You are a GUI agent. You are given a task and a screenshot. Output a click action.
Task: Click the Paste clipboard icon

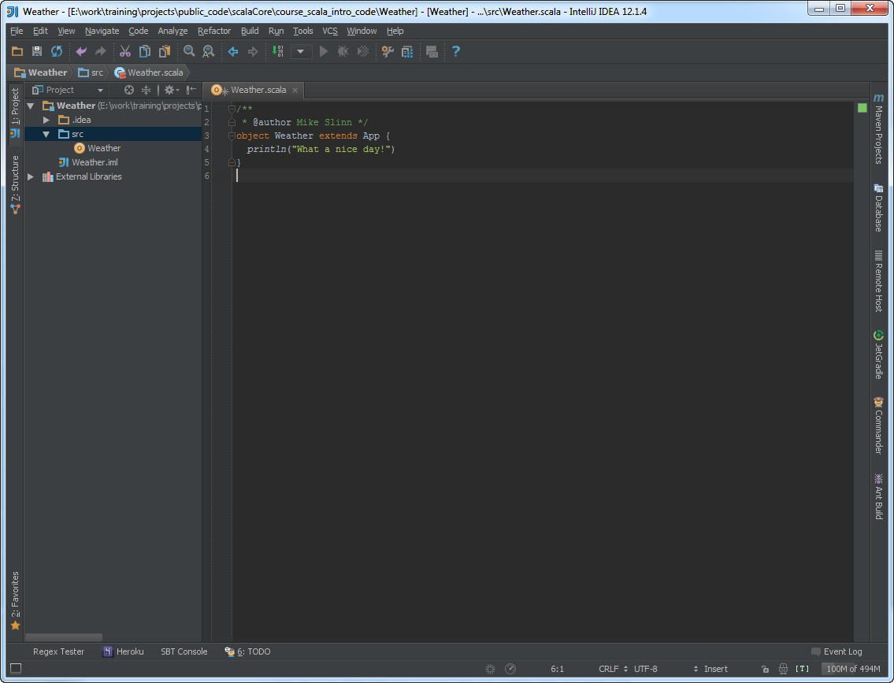[x=164, y=51]
